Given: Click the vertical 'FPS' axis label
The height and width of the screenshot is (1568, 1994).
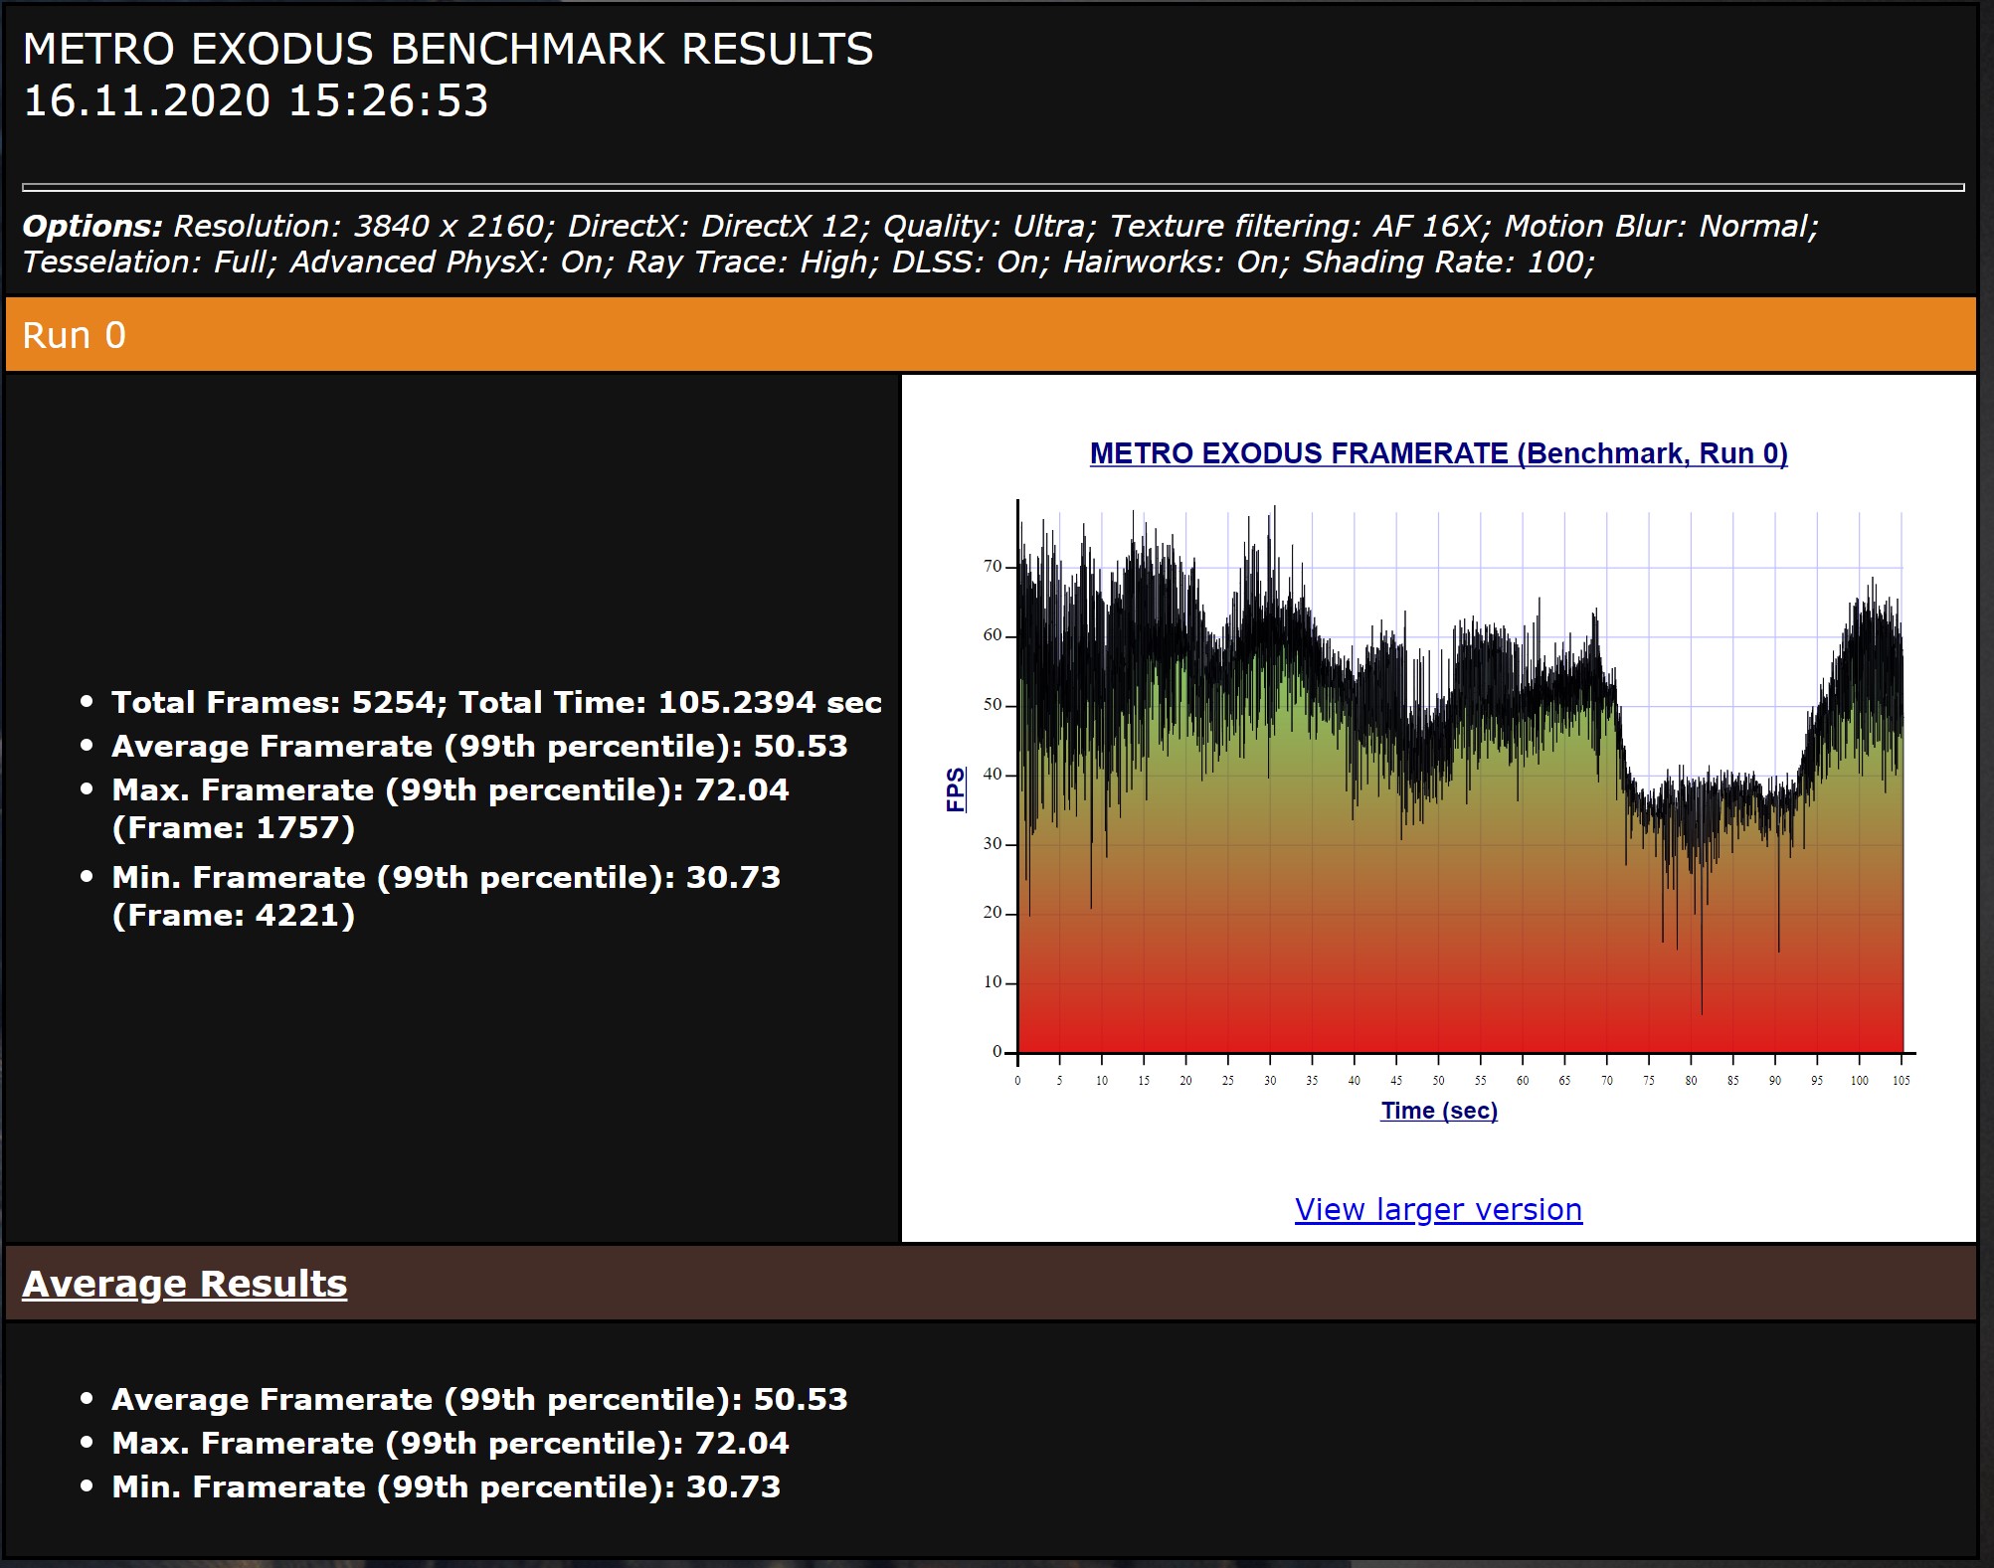Looking at the screenshot, I should [x=955, y=789].
